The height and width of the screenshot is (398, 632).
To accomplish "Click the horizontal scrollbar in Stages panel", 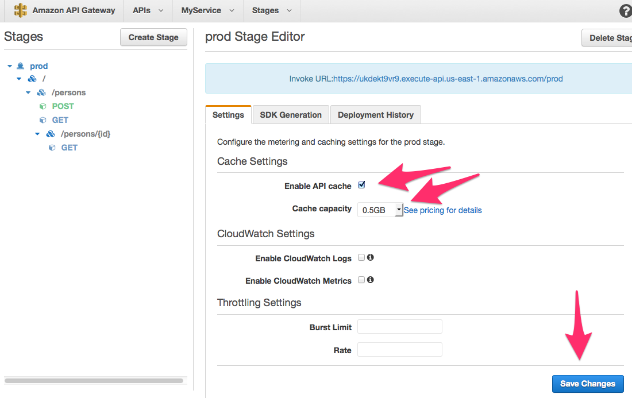I will (94, 380).
